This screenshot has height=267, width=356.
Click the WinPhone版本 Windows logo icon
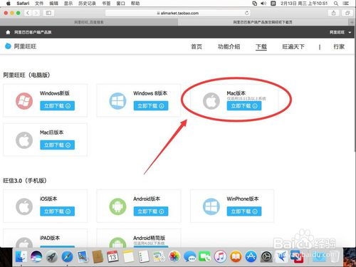[x=211, y=206]
